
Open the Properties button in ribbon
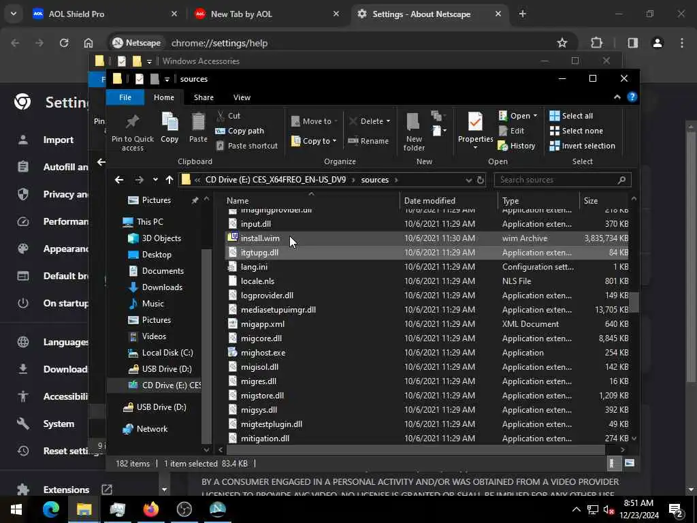pos(475,131)
